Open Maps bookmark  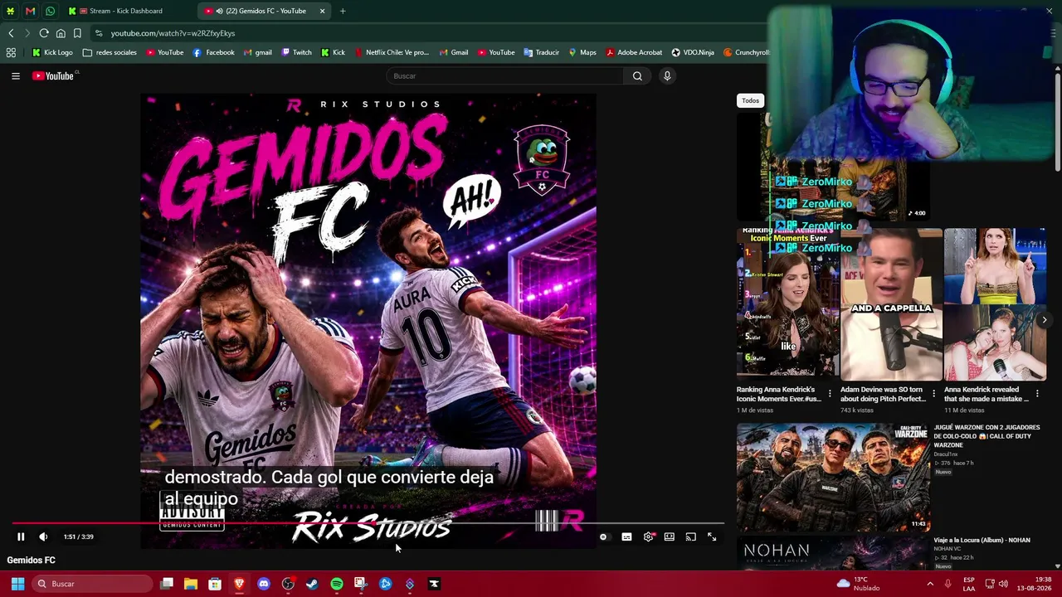click(x=582, y=52)
